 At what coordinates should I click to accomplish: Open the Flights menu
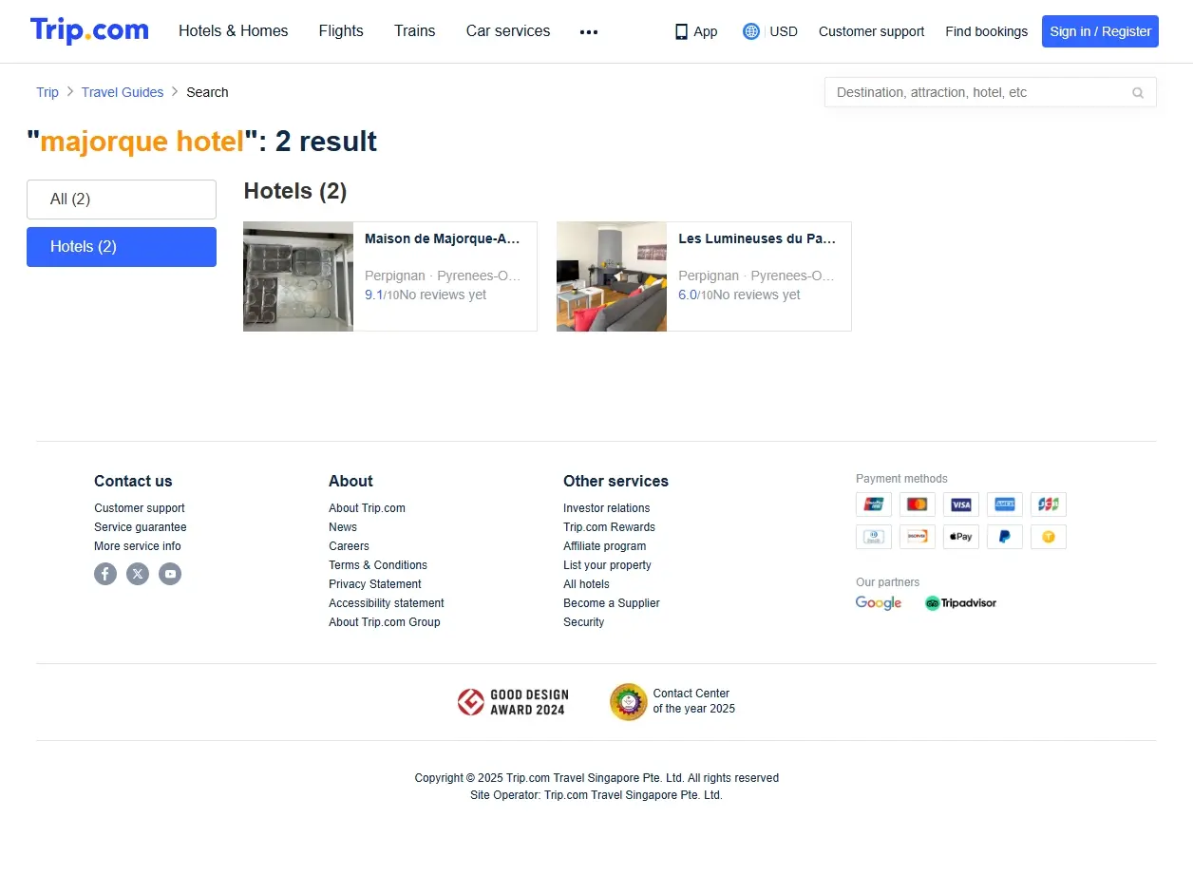coord(341,31)
